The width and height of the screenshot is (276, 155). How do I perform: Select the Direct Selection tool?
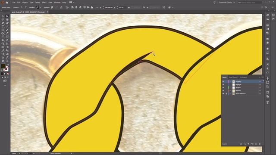click(x=7, y=16)
